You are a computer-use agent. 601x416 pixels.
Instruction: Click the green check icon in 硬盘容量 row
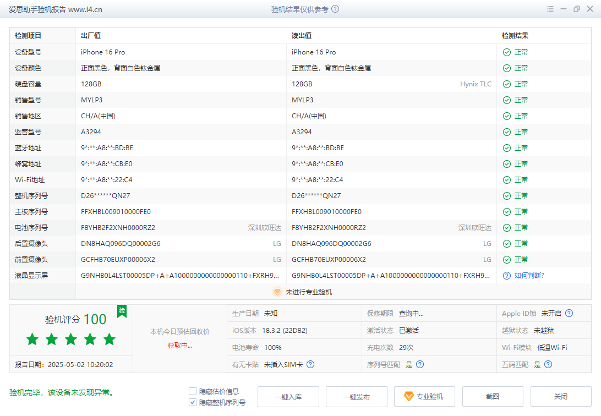(x=507, y=84)
